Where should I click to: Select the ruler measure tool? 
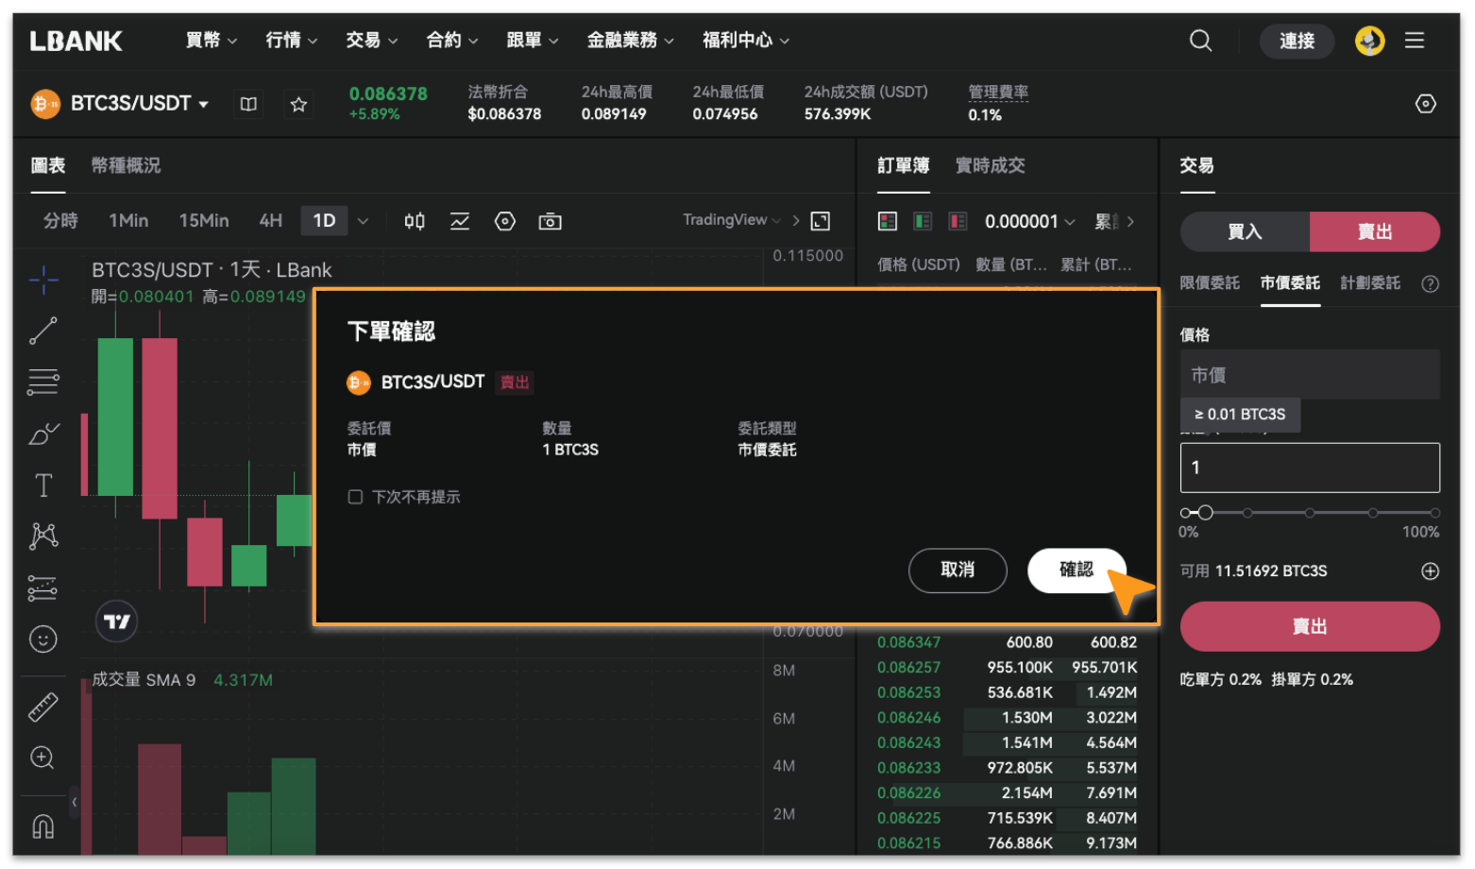coord(43,707)
